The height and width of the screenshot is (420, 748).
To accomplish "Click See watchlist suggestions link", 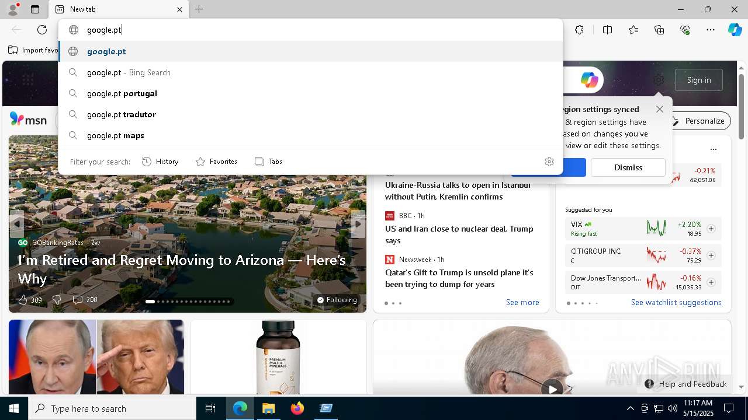I will (676, 302).
